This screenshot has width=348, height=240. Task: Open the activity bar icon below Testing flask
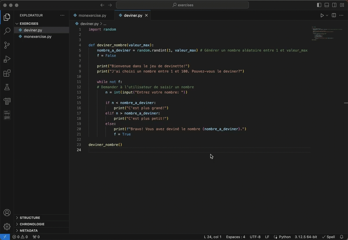7,101
